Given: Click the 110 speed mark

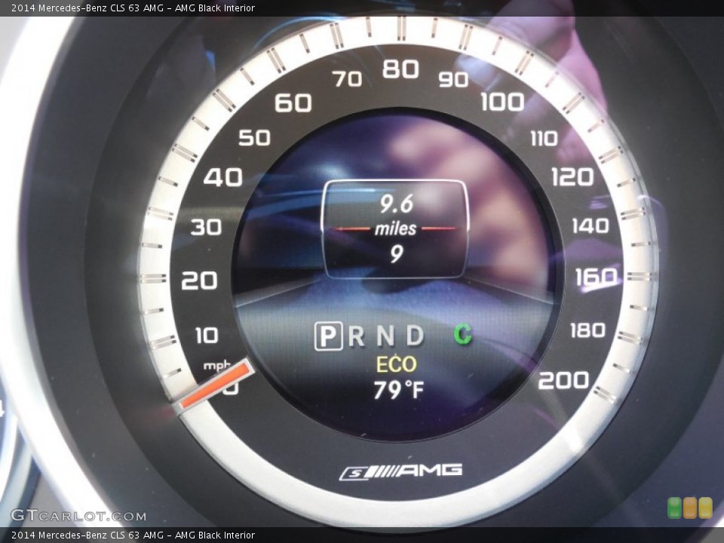Looking at the screenshot, I should 544,139.
